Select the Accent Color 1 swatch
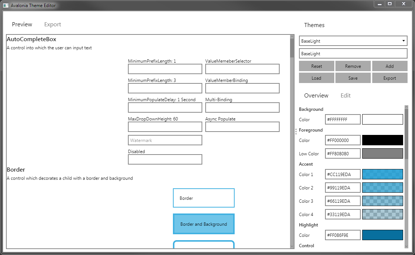The image size is (415, 255). tap(383, 174)
